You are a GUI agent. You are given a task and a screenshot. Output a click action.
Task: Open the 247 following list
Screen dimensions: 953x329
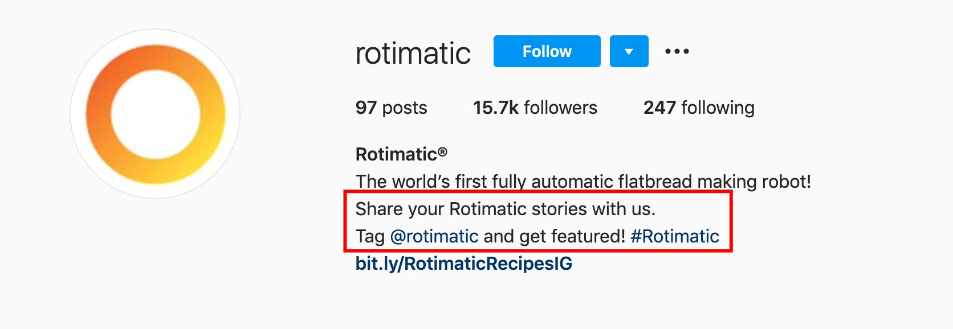(699, 108)
